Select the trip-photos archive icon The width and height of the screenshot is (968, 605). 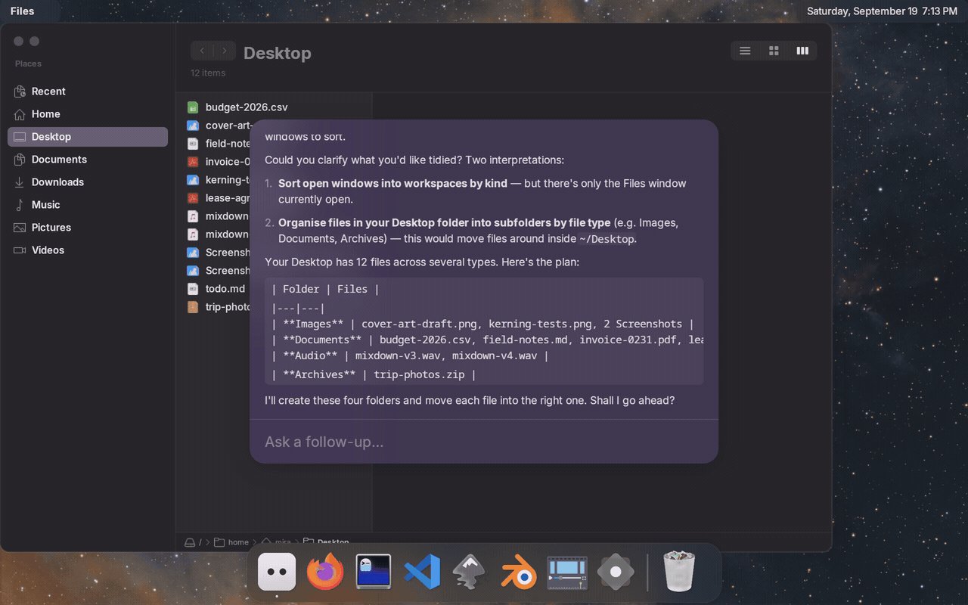(x=193, y=307)
